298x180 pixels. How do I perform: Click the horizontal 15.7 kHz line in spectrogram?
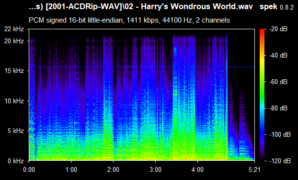tap(142, 67)
